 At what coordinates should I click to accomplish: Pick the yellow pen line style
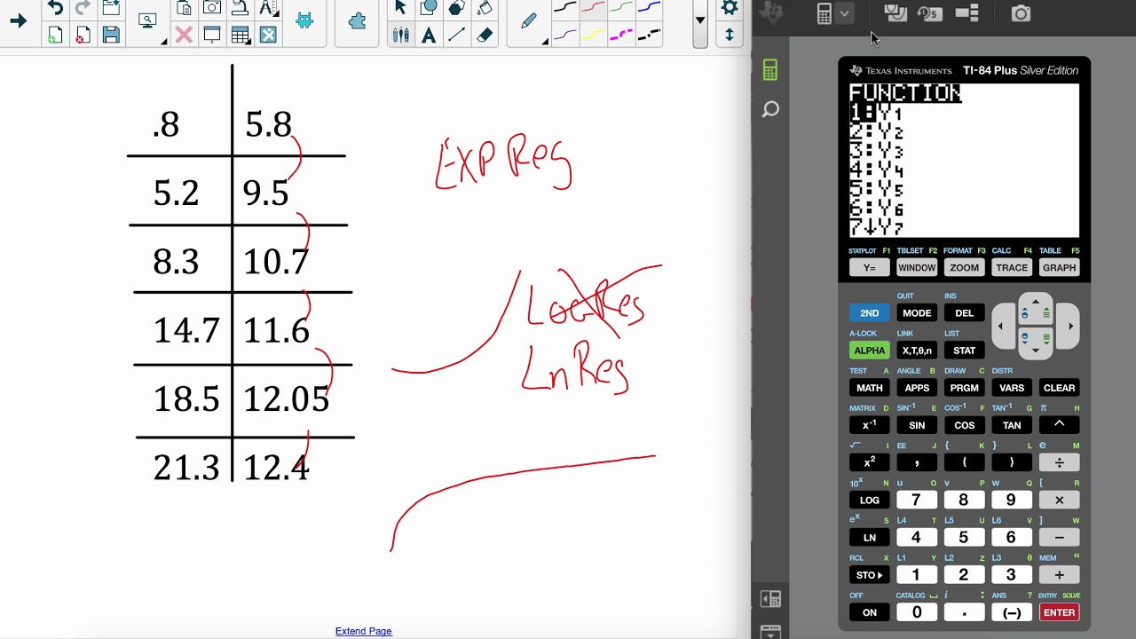(x=593, y=35)
